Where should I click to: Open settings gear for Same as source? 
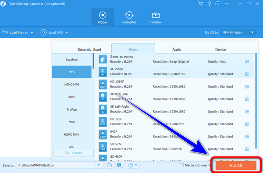click(x=247, y=61)
